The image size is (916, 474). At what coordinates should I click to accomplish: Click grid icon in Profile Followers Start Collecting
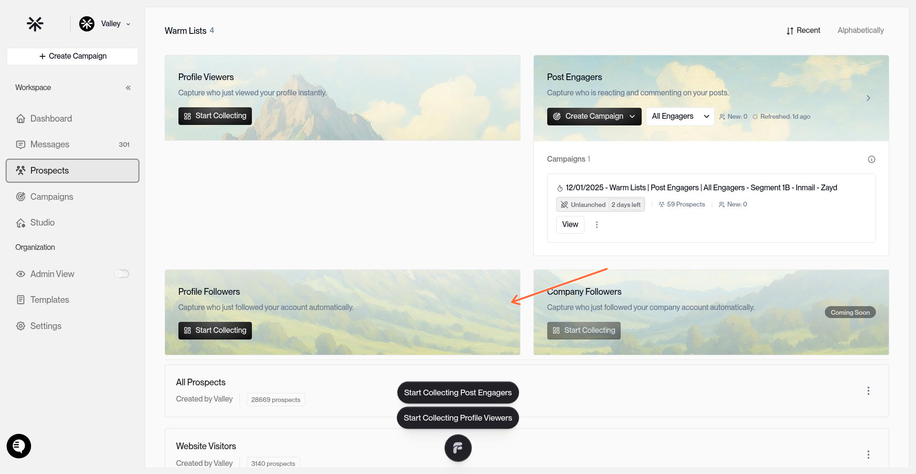(x=187, y=330)
